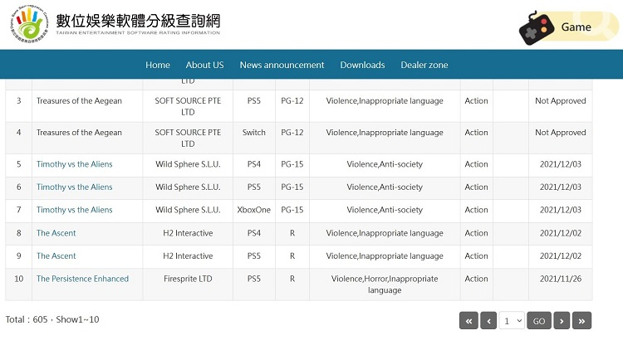Open The Ascent link in row 8
Image resolution: width=623 pixels, height=350 pixels.
56,233
